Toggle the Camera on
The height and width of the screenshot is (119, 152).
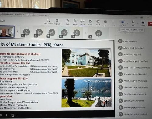(x=123, y=23)
